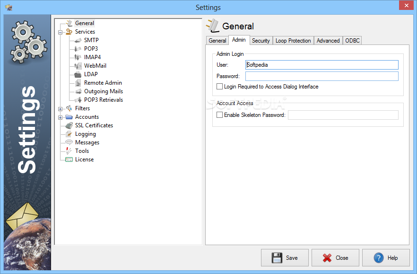The image size is (417, 274).
Task: Select General in the settings tree
Action: (85, 23)
